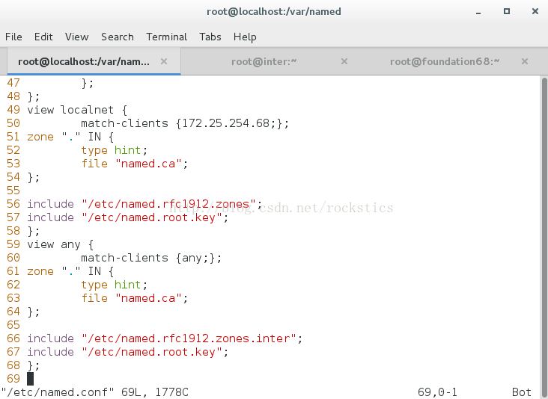Click the closing brace on line 54

coord(33,177)
